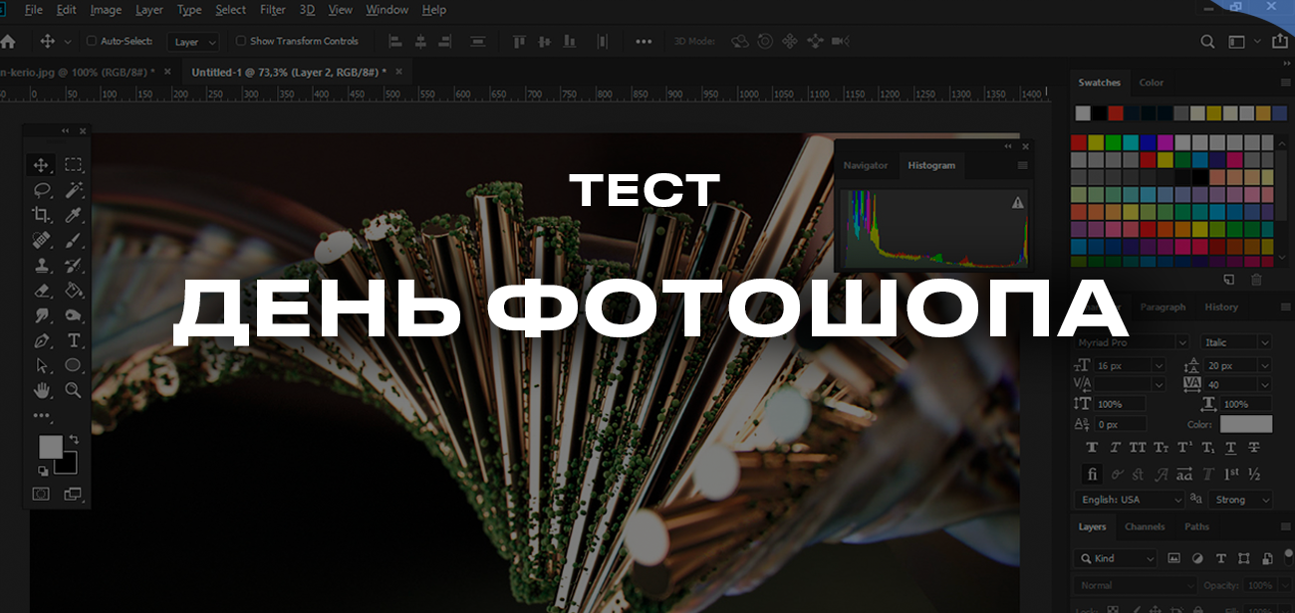This screenshot has height=613, width=1295.
Task: Pick the Eyedropper tool
Action: 74,215
